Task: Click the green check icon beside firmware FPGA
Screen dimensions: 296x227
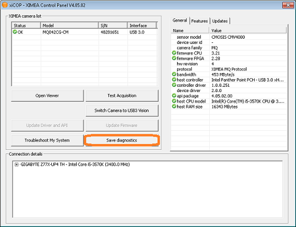Action: [174, 58]
